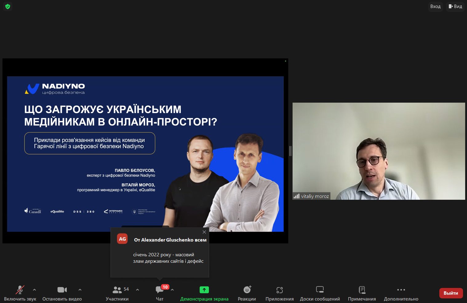This screenshot has width=467, height=303.
Task: Open the Приложения apps panel
Action: [x=280, y=293]
